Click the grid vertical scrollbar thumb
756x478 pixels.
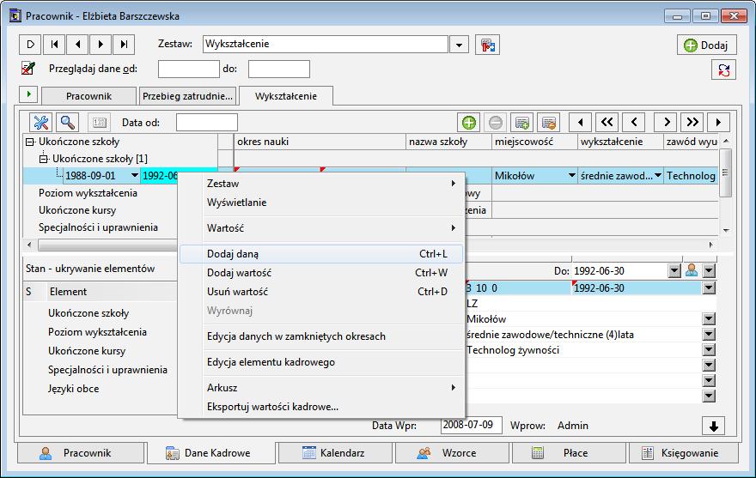(725, 172)
